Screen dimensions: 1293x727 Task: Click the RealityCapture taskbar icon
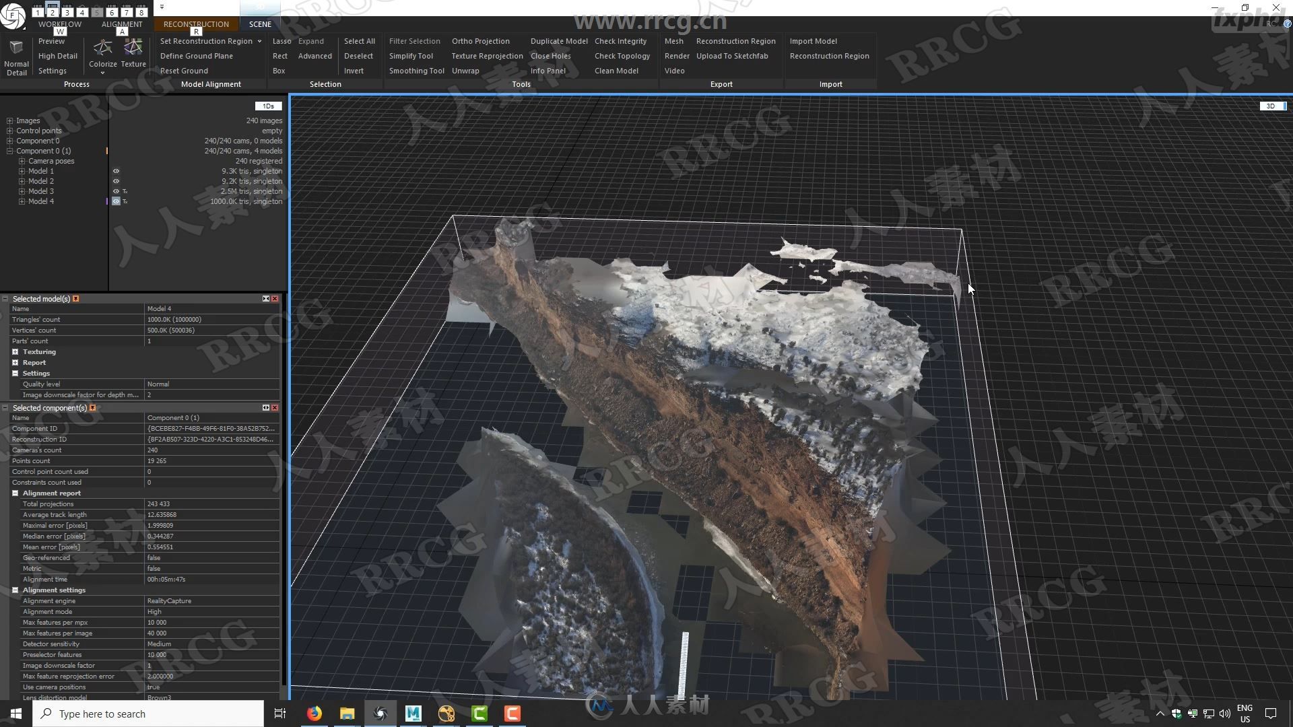[380, 714]
